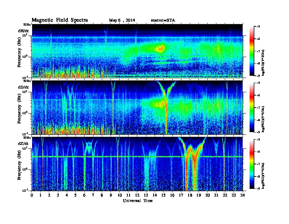Click the "-5" tick on dZ/dt color bar
The height and width of the screenshot is (224, 289).
point(258,139)
